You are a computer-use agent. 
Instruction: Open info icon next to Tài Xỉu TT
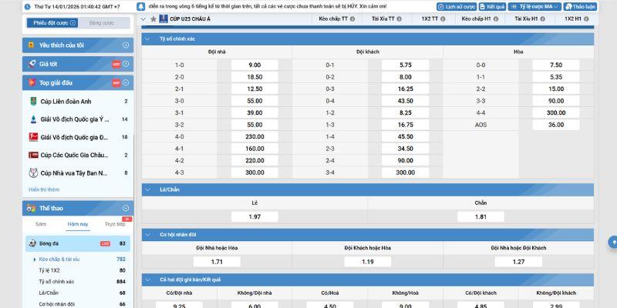(x=399, y=18)
